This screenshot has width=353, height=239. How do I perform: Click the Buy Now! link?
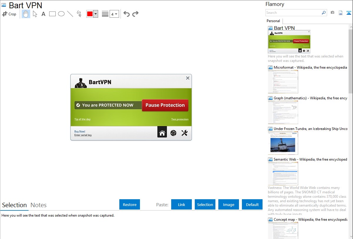pos(80,131)
